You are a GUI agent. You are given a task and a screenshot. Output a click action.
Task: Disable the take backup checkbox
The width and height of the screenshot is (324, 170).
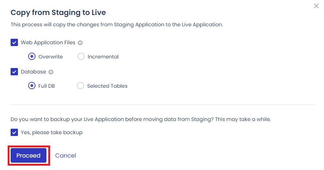point(14,132)
